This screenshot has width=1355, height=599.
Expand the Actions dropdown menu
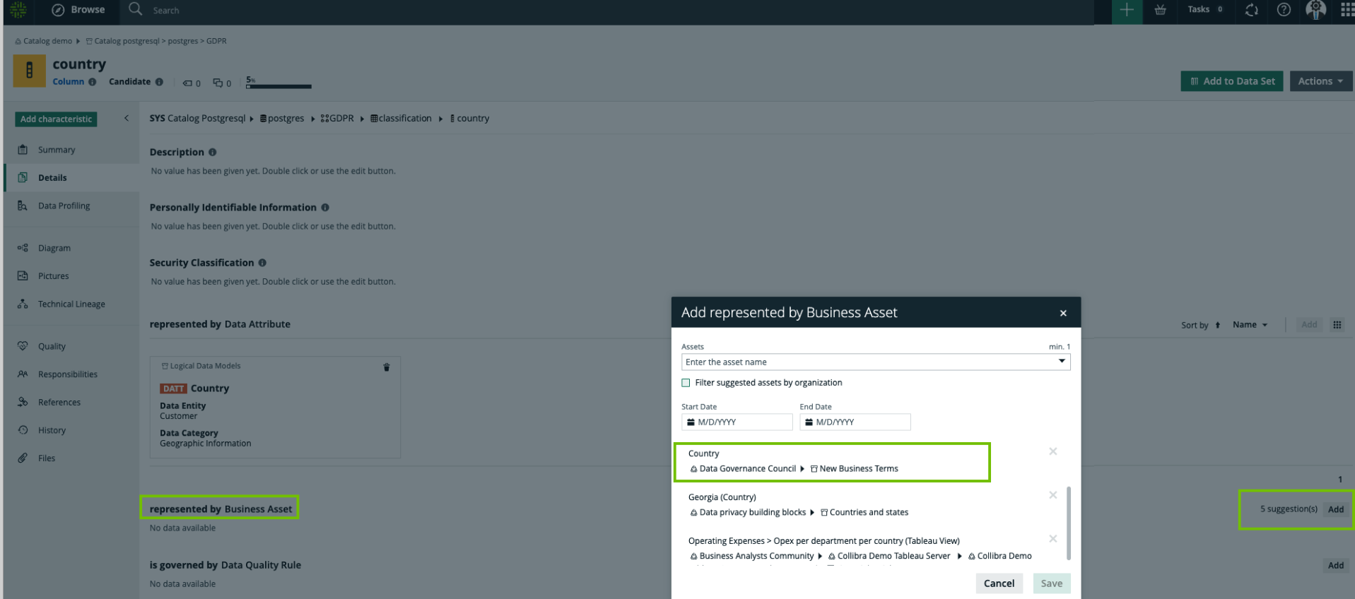click(1320, 81)
